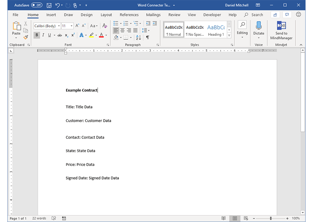This screenshot has width=313, height=222.
Task: Open the Line Spacing dropdown
Action: (146, 30)
